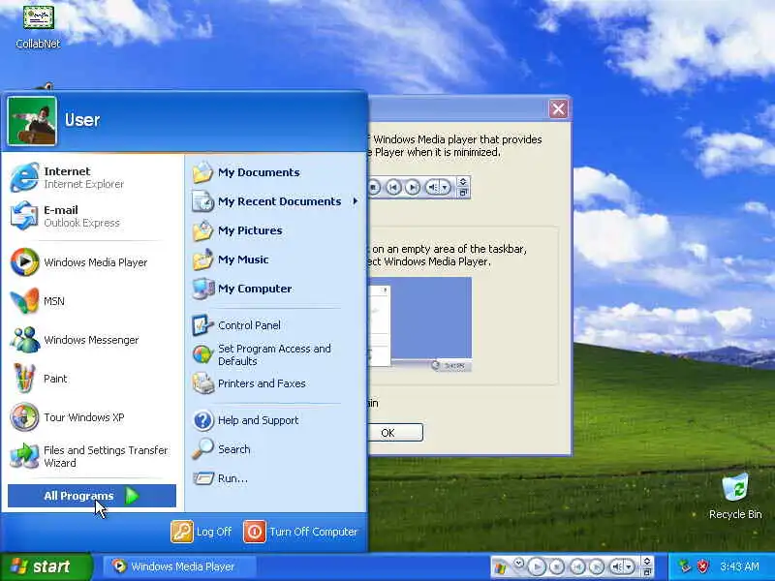Open Printers and Faxes
The image size is (775, 581).
coord(277,383)
